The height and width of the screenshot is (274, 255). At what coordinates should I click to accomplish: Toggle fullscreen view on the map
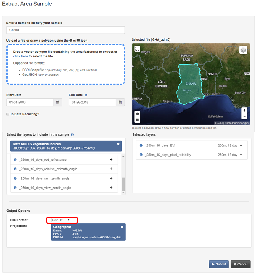pyautogui.click(x=137, y=49)
